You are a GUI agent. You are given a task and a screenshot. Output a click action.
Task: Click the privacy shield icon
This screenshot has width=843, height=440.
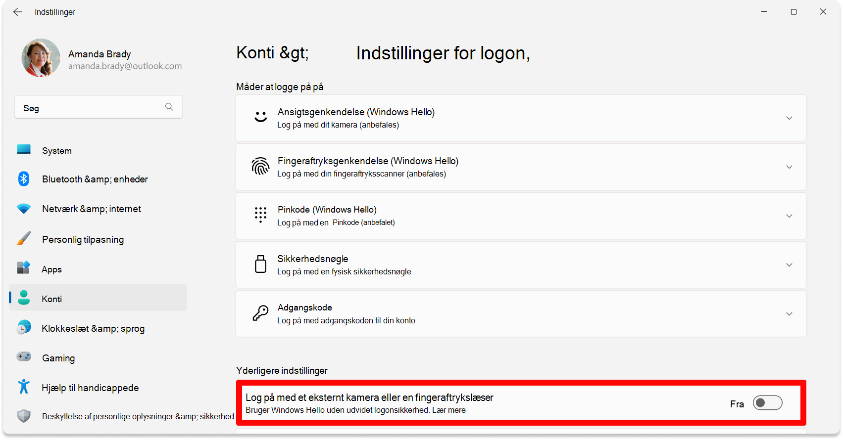click(24, 416)
